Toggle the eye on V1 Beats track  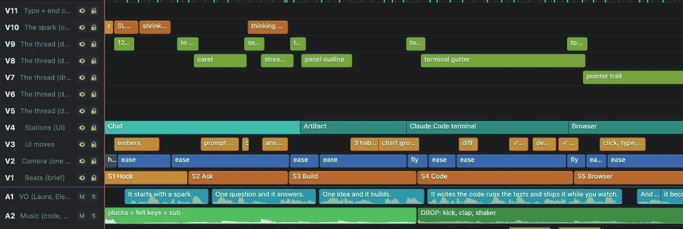pyautogui.click(x=82, y=178)
